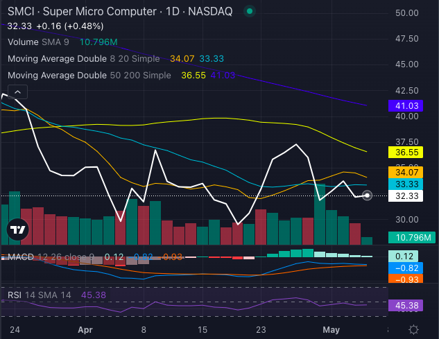
Task: Click the RSI 14 SMA 14 indicator label
Action: point(40,295)
